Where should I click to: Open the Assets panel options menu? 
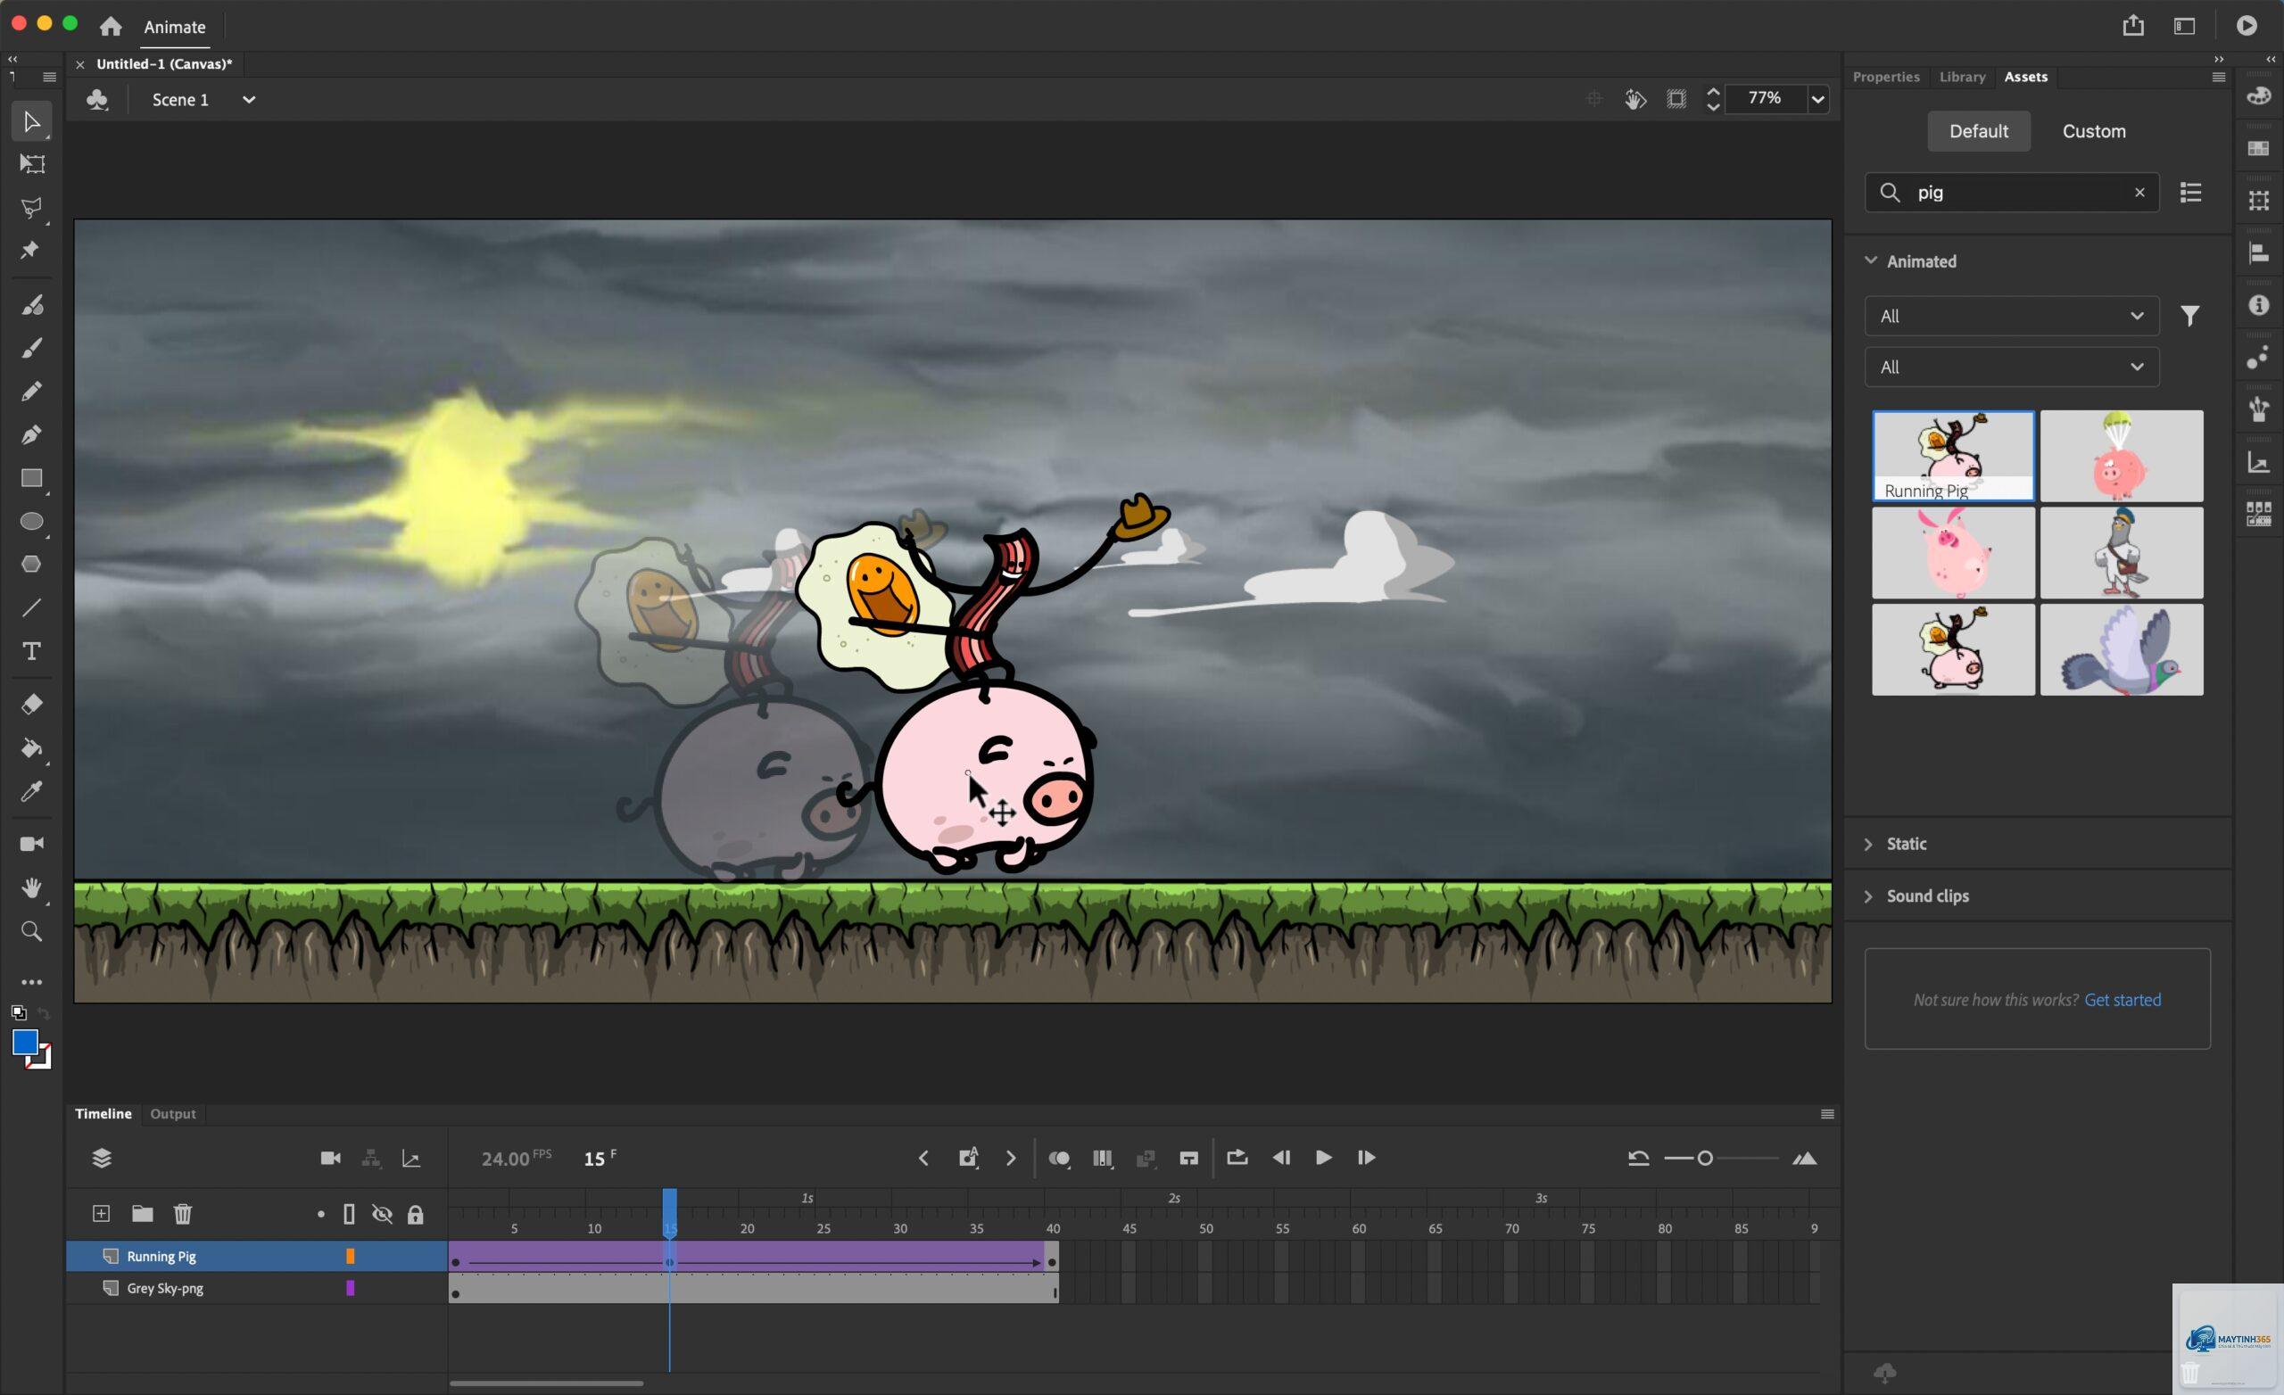[2218, 77]
